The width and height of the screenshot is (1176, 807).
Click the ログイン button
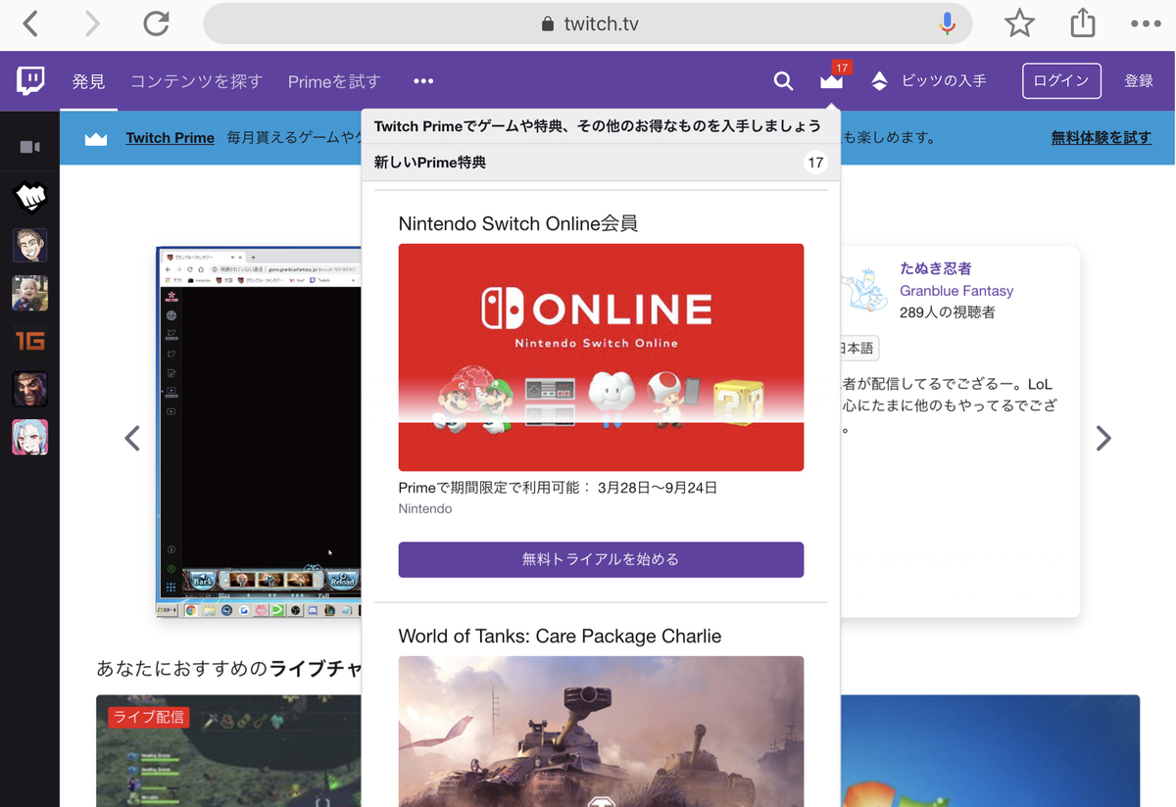[1061, 81]
